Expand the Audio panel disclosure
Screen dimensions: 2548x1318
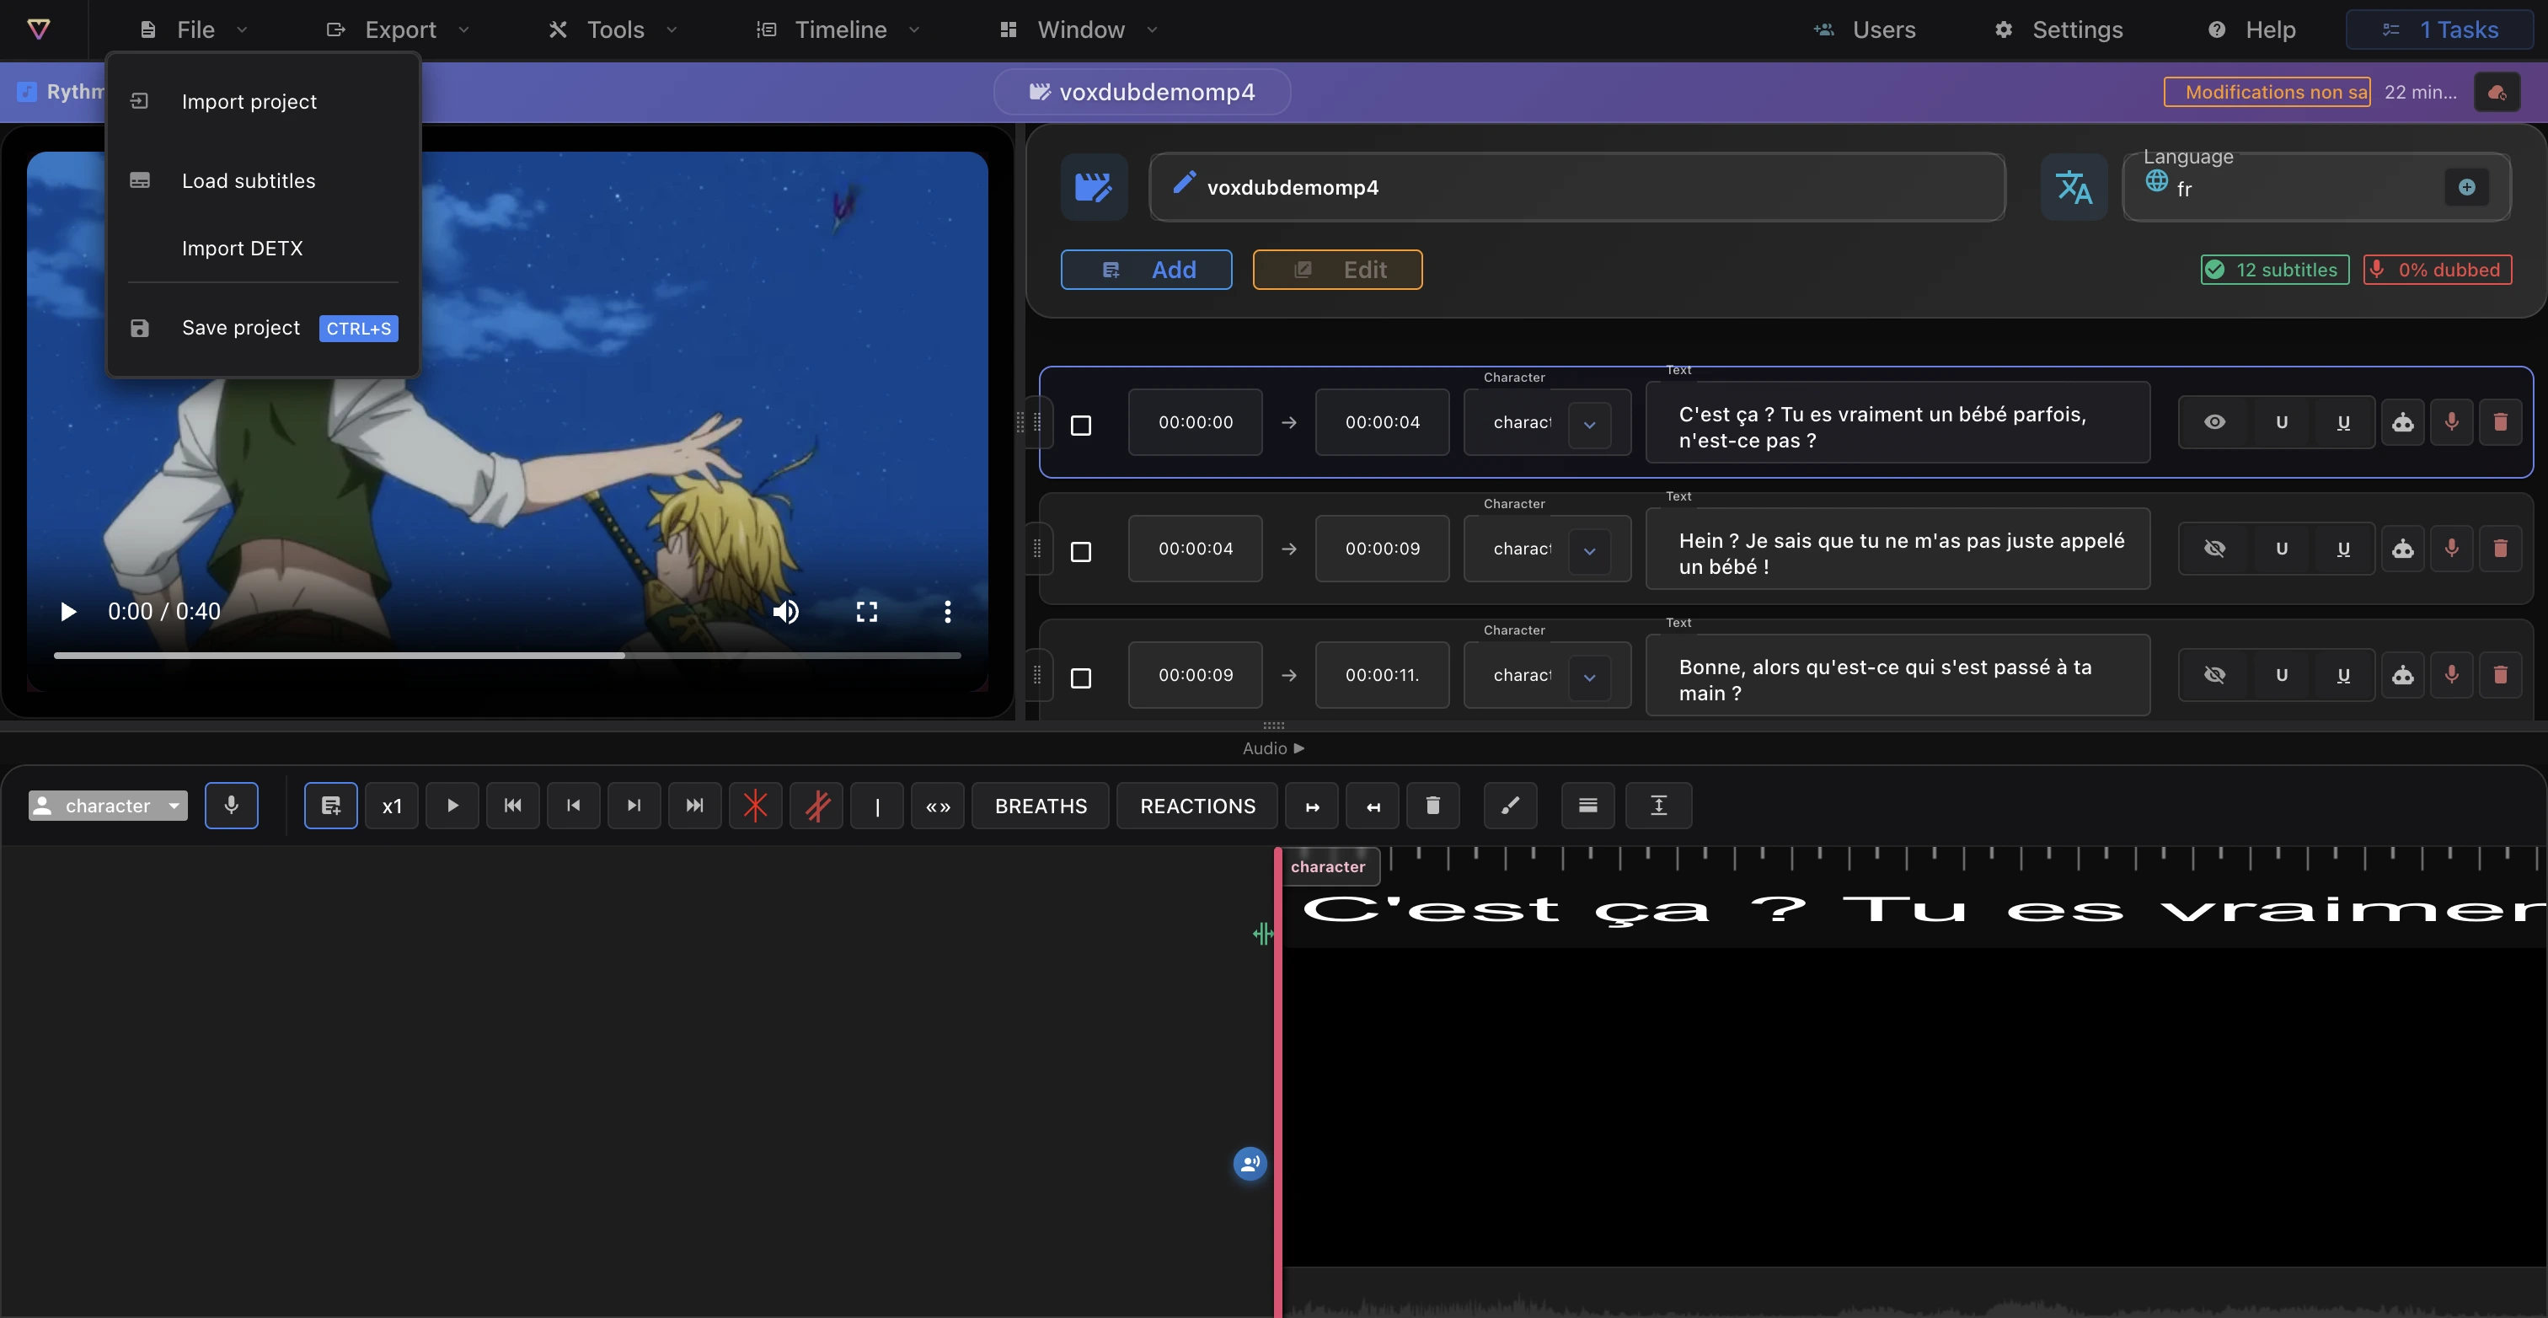pos(1274,748)
